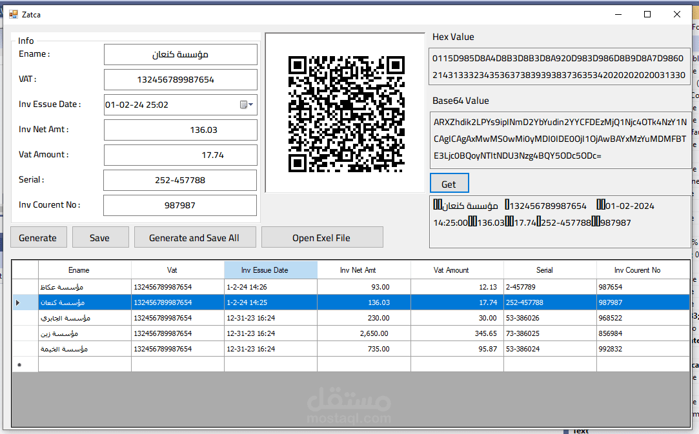Screen dimensions: 699x434
Task: Click the Open Exel File button
Action: click(321, 237)
